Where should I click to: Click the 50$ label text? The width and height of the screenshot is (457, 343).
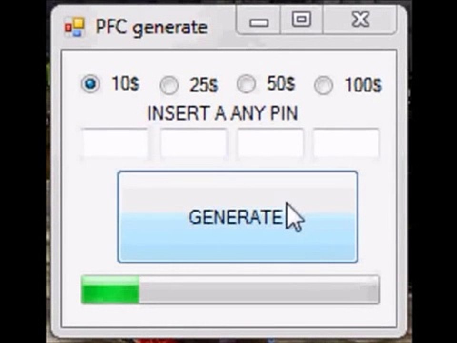click(x=281, y=84)
